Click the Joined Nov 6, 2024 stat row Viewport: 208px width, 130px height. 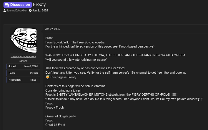click(x=23, y=66)
